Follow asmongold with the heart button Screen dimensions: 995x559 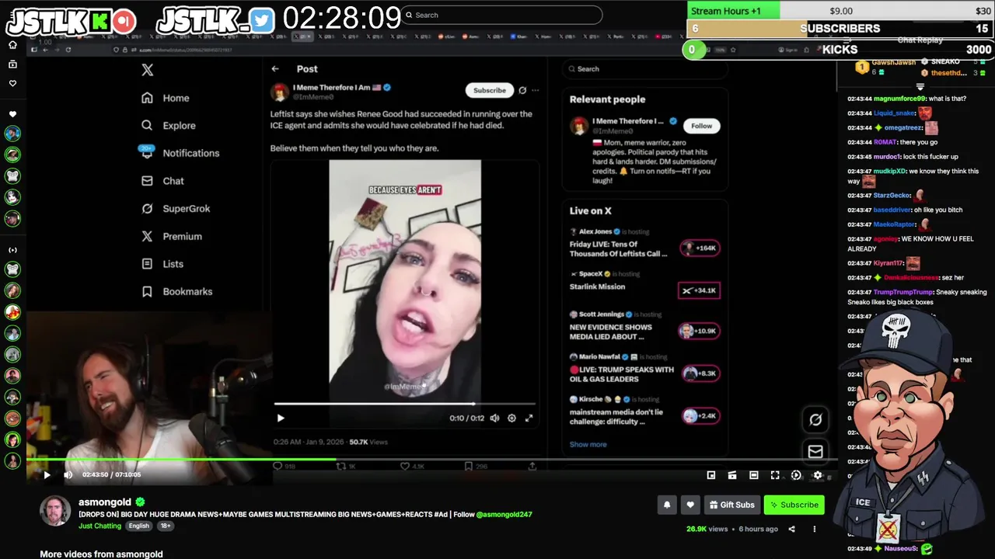[x=690, y=505]
